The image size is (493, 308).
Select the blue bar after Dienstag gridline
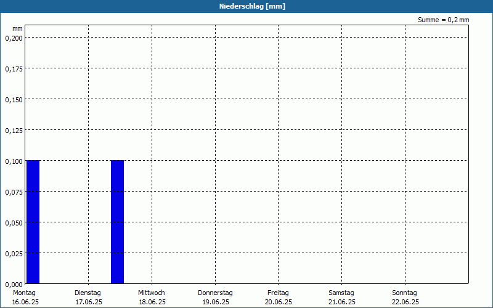click(117, 222)
